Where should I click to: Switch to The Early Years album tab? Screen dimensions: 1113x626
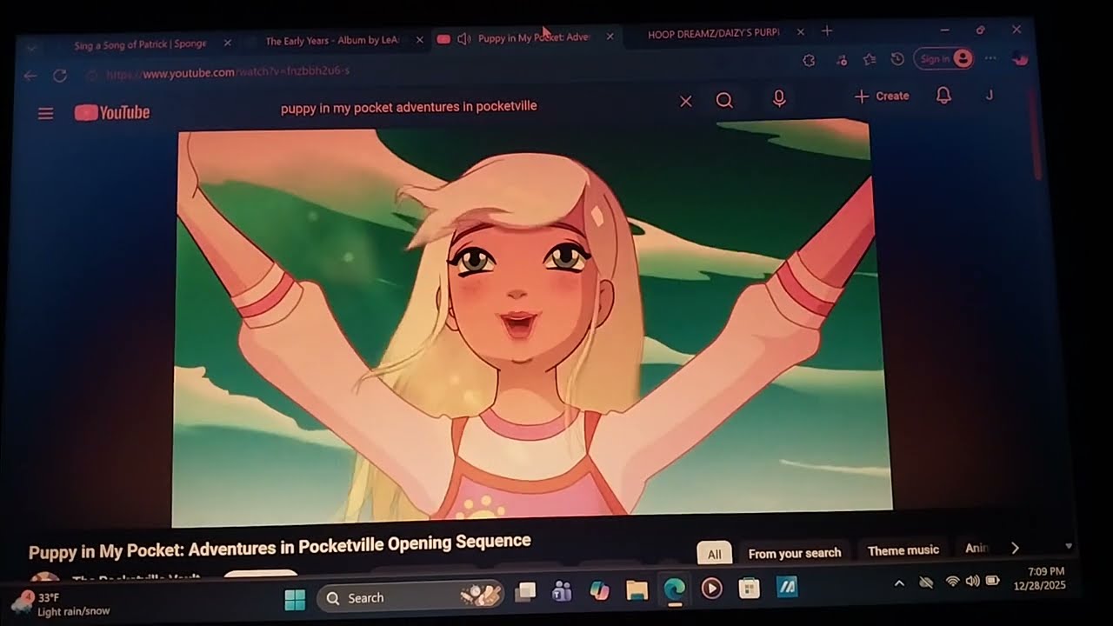[x=332, y=41]
